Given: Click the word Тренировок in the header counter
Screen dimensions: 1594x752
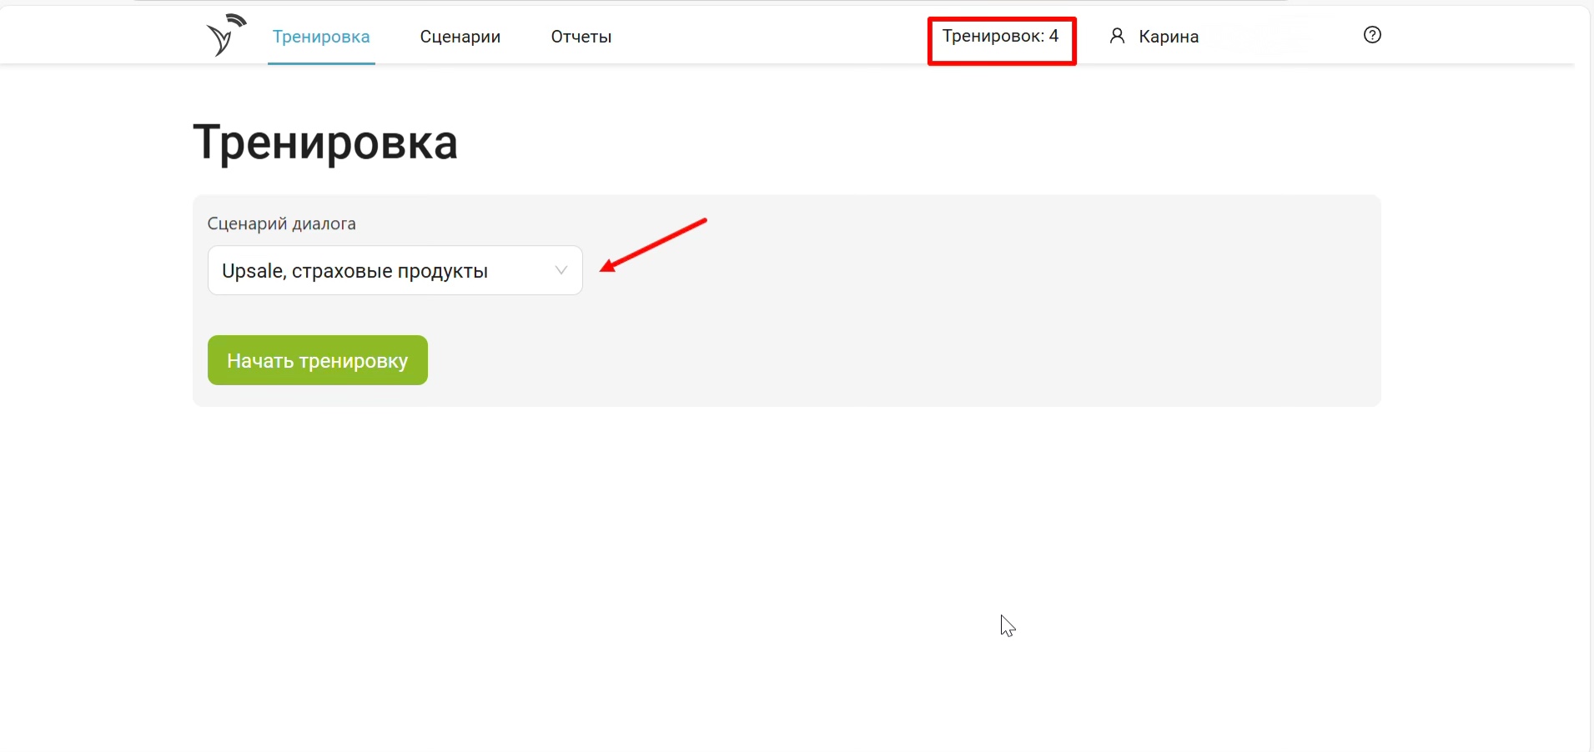Looking at the screenshot, I should point(992,36).
